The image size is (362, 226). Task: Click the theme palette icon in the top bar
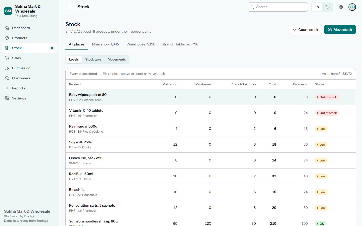341,7
